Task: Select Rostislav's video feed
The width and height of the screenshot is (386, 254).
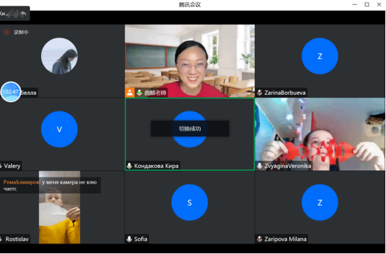Action: 59,207
